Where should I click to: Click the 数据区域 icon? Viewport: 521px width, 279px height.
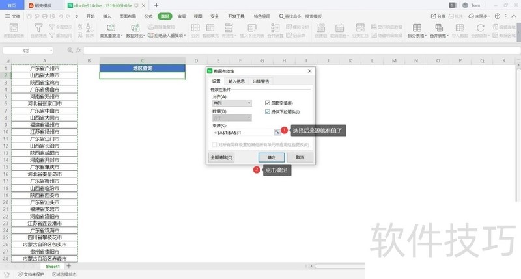tap(496, 36)
